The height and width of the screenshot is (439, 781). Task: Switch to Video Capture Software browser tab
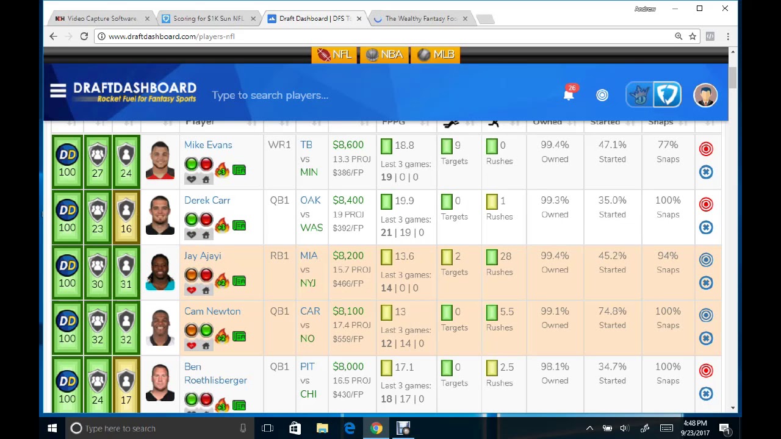tap(101, 18)
